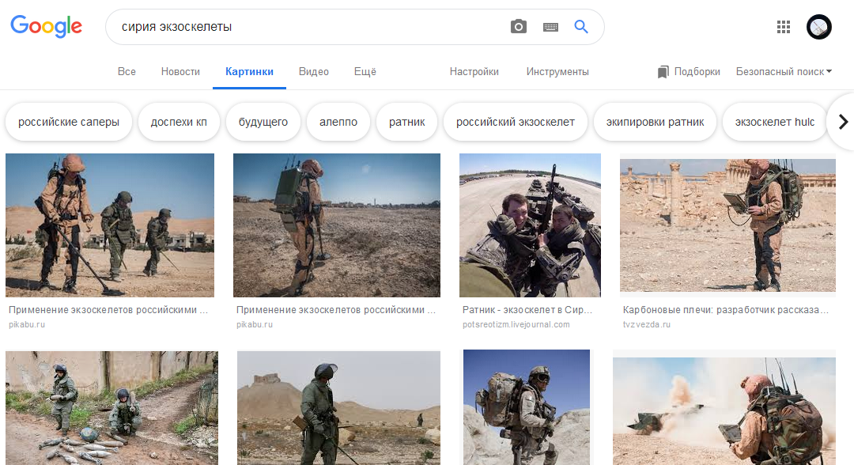Click the Подборки bookmark icon
Image resolution: width=854 pixels, height=465 pixels.
coord(663,72)
